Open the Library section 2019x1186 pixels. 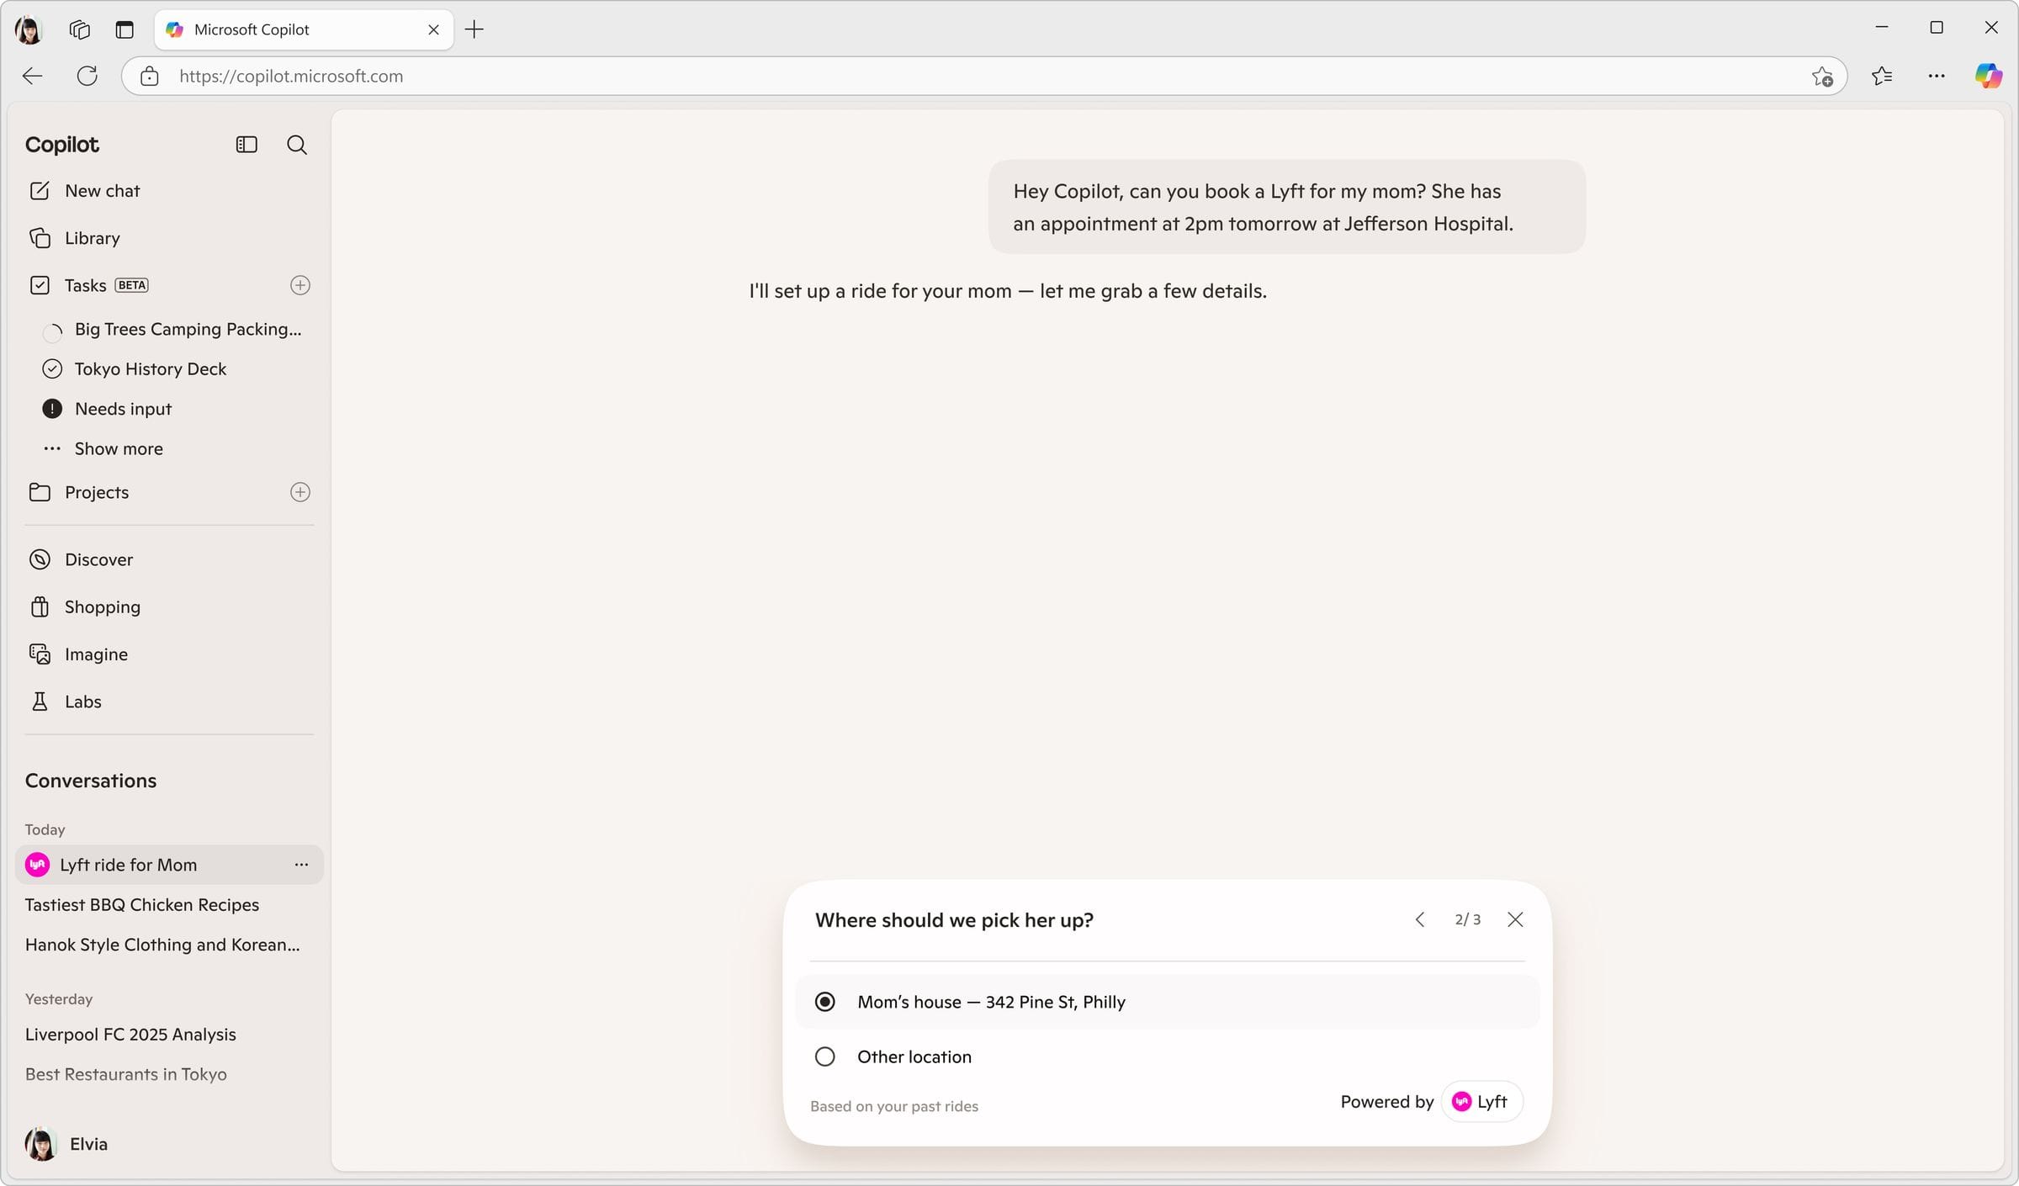168,238
